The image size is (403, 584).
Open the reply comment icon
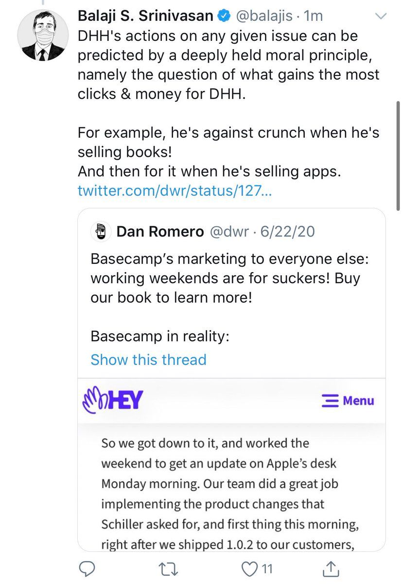click(x=87, y=568)
